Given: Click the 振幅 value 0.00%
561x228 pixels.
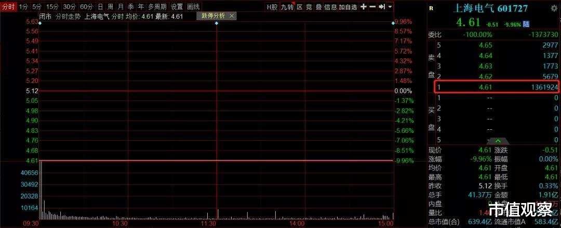Looking at the screenshot, I should 549,159.
